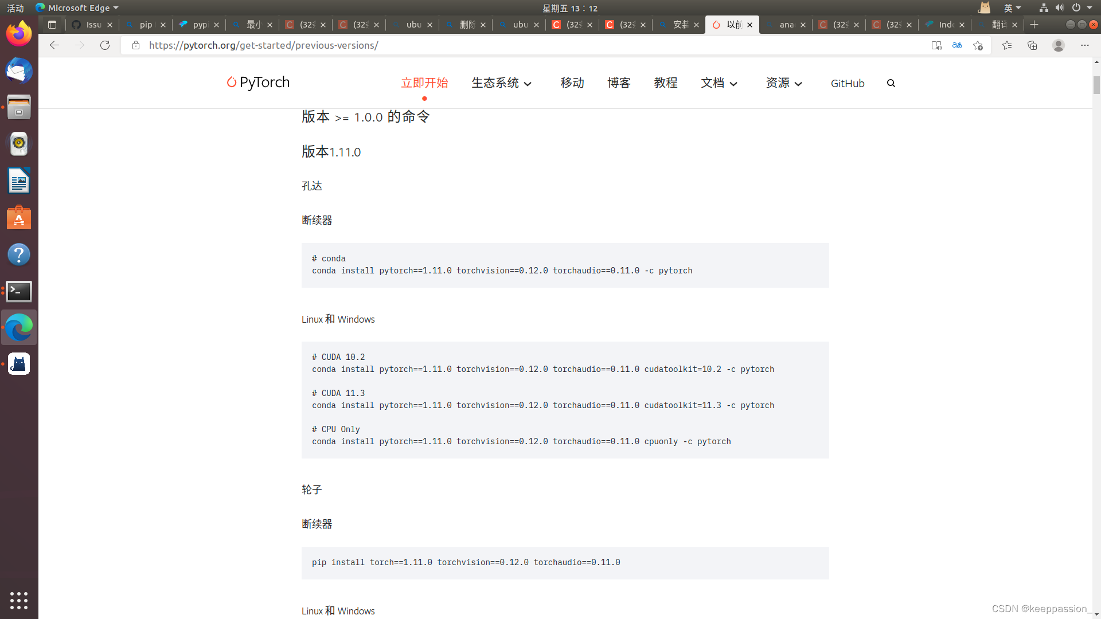The width and height of the screenshot is (1101, 619).
Task: Expand the 生态系统 dropdown menu
Action: pos(501,83)
